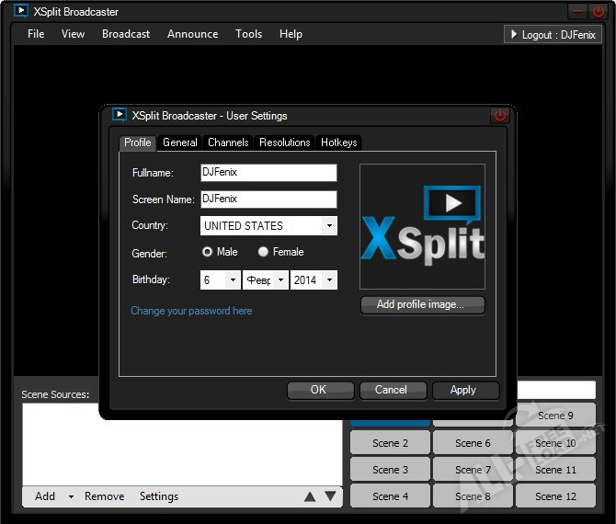Viewport: 616px width, 524px height.
Task: Move the scene source up with the up arrow
Action: [x=310, y=496]
